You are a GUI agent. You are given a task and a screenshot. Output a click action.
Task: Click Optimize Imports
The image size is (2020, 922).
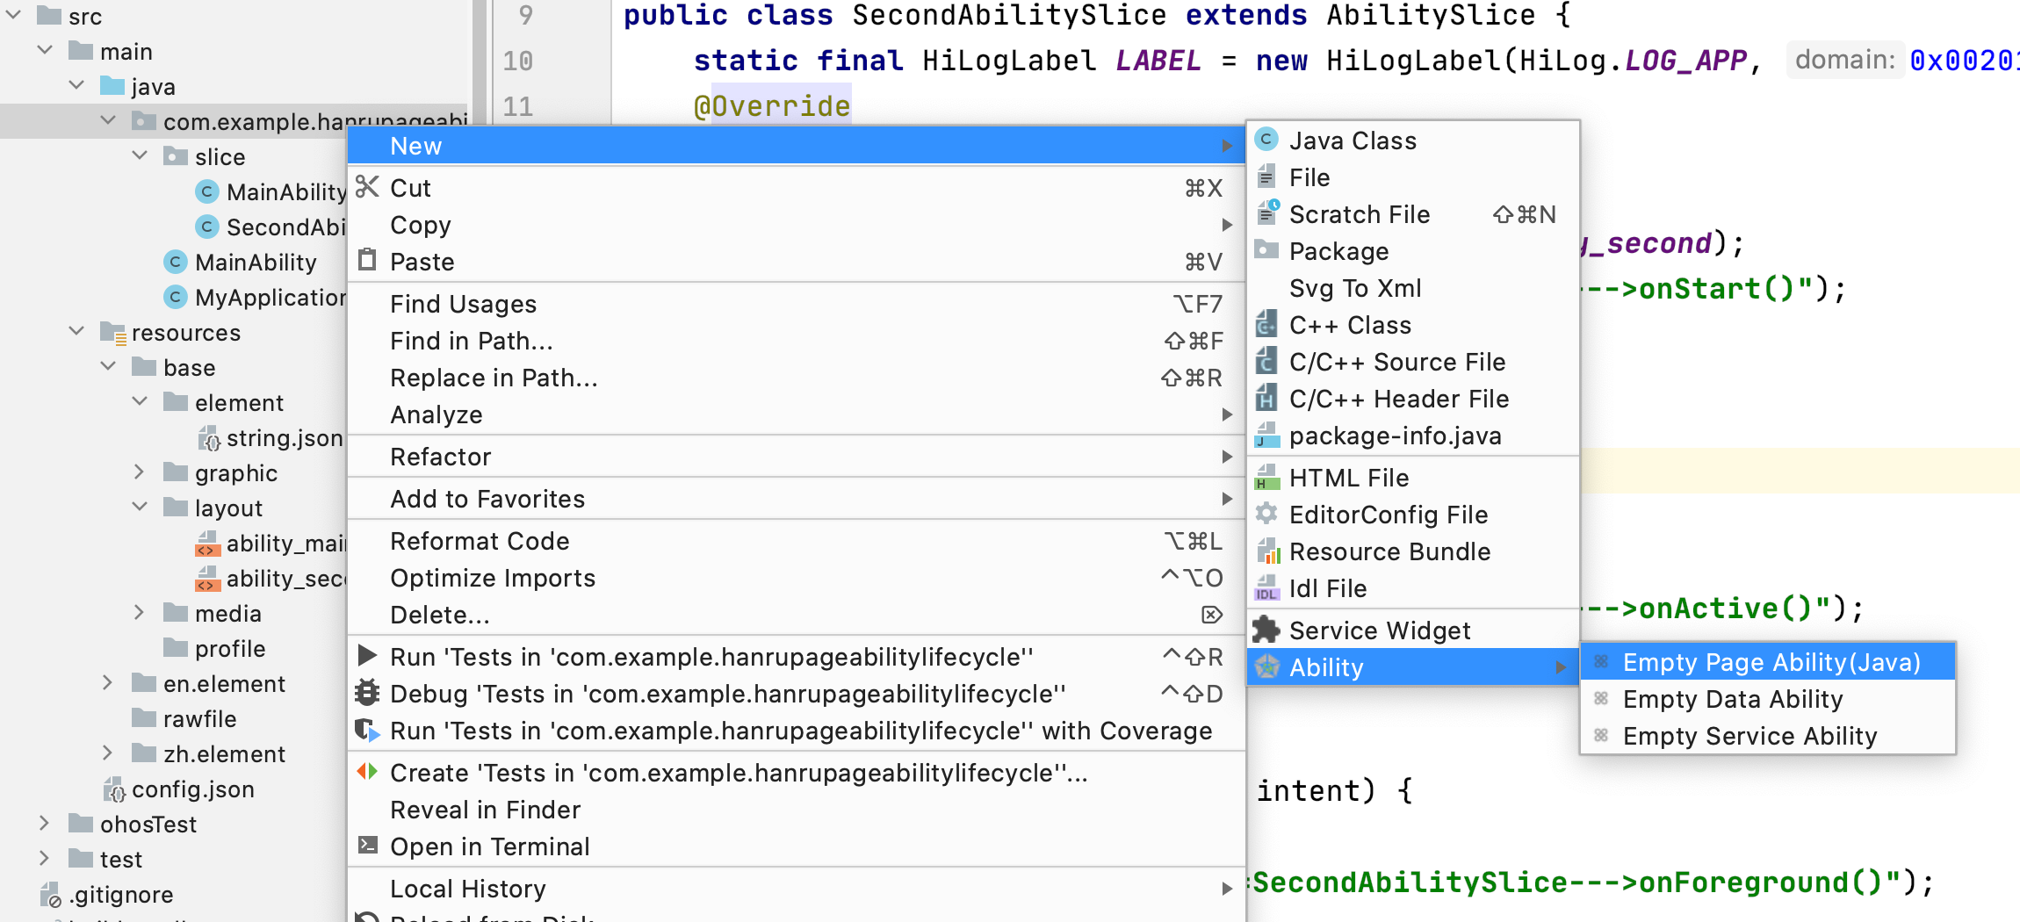797,578
